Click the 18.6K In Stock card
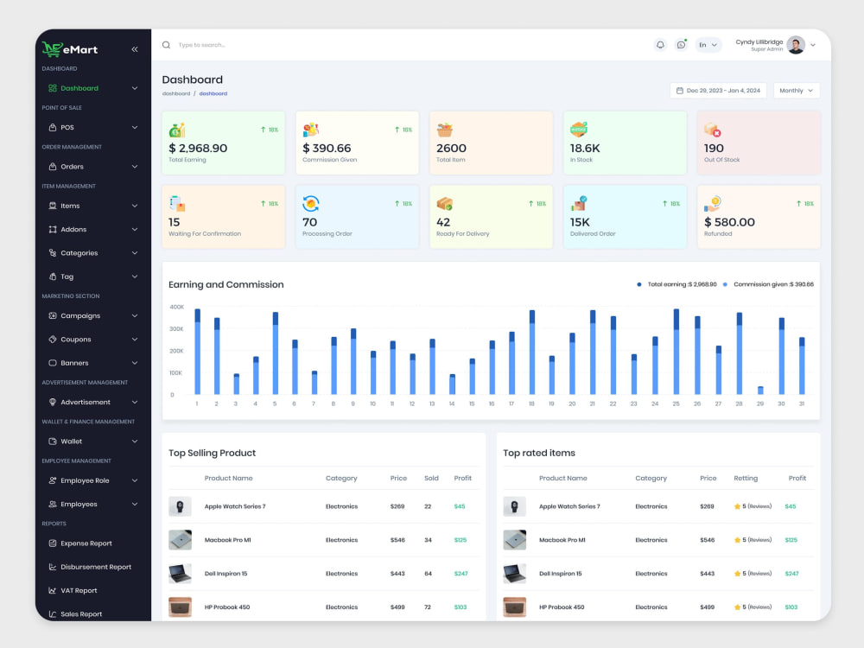The image size is (864, 648). (x=625, y=143)
